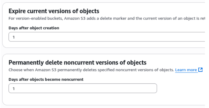Screen dimensions: 209x108
Task: Click the Days after object creation label
Action: (x=34, y=28)
